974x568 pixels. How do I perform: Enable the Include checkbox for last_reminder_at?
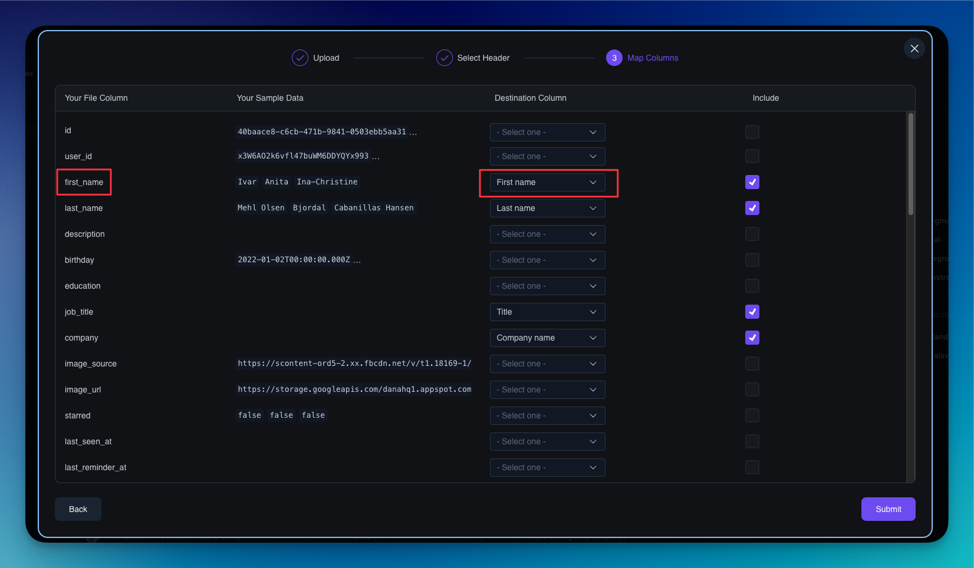pos(752,467)
